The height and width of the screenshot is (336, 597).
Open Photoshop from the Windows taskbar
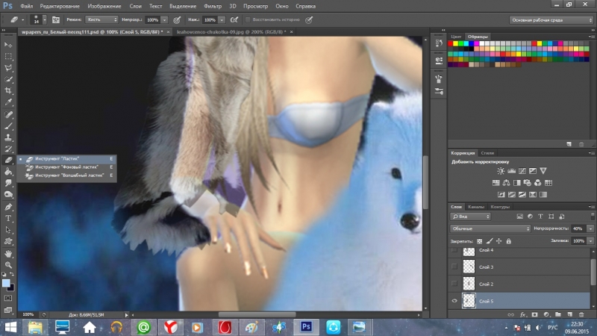(306, 327)
